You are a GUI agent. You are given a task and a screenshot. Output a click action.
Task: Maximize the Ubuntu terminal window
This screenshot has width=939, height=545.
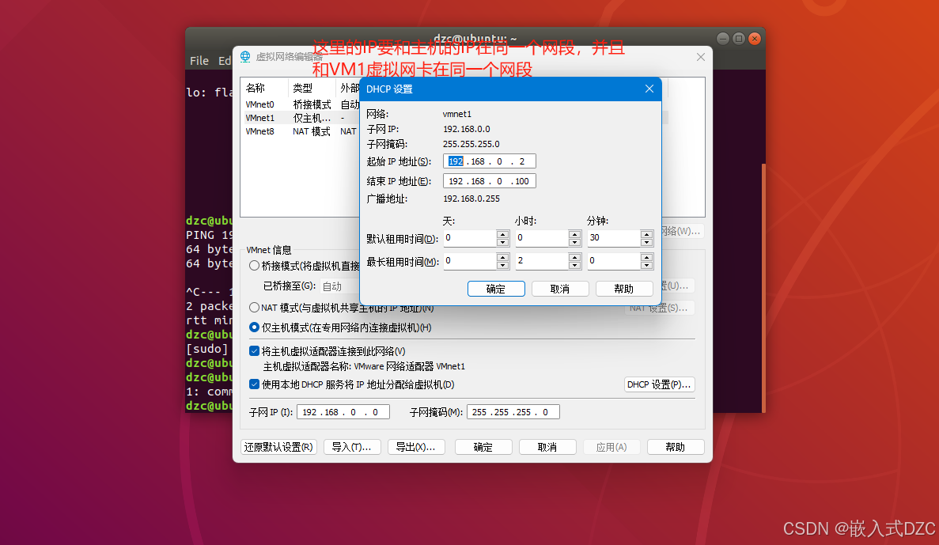tap(739, 38)
